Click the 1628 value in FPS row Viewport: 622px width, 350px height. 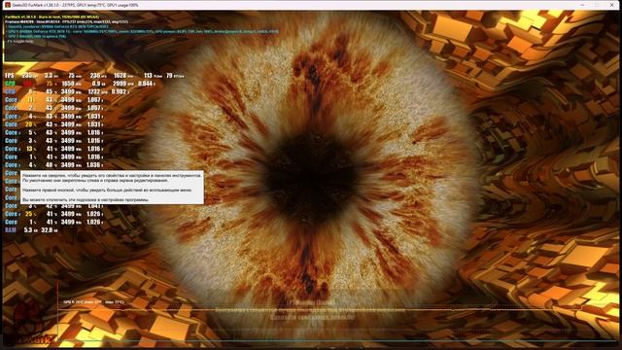click(120, 76)
